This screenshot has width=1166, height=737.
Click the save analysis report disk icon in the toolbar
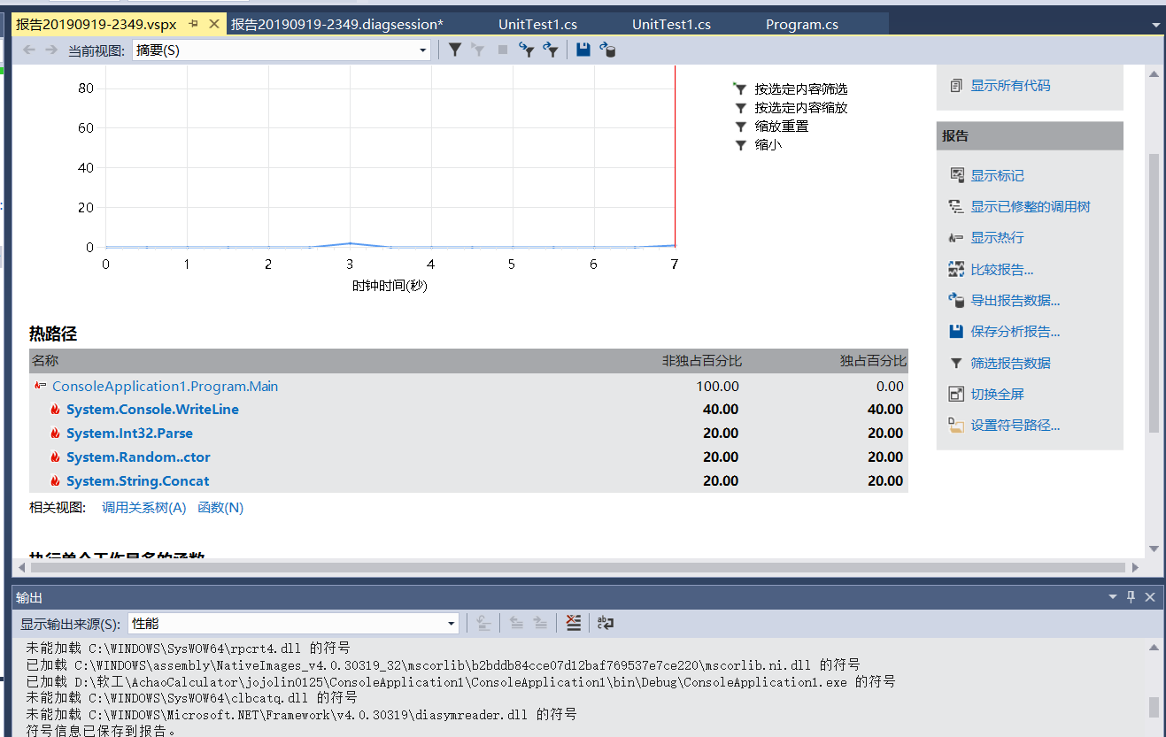pos(583,50)
